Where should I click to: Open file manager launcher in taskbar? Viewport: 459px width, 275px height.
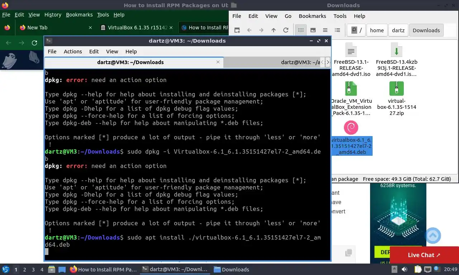coord(52,269)
